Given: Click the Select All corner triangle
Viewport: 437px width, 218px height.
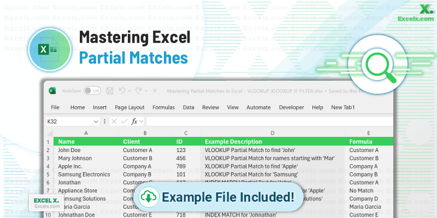Looking at the screenshot, I should coord(49,133).
